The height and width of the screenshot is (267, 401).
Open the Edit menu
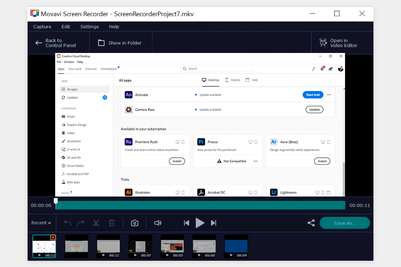(x=66, y=27)
